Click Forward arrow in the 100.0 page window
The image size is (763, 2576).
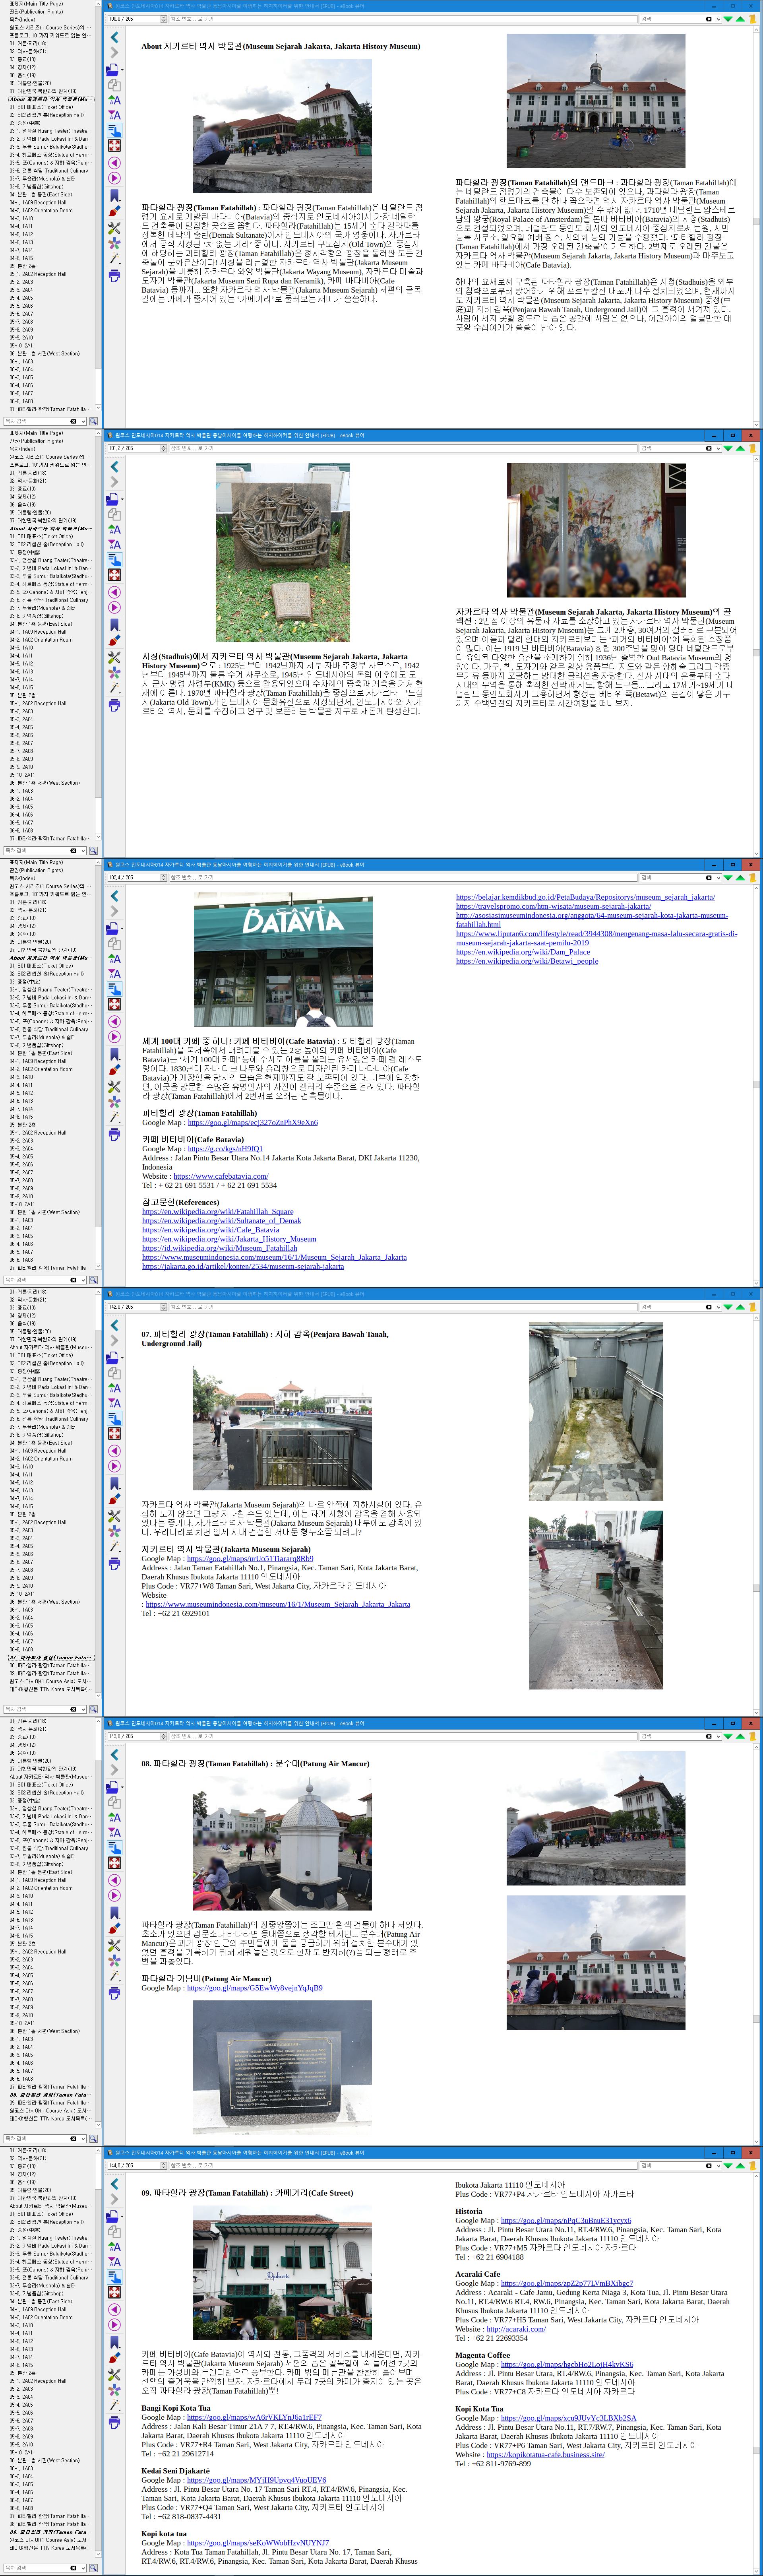coord(114,53)
